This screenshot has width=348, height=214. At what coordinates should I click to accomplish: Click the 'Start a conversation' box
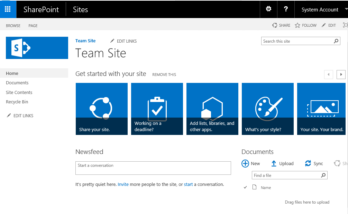click(x=153, y=168)
